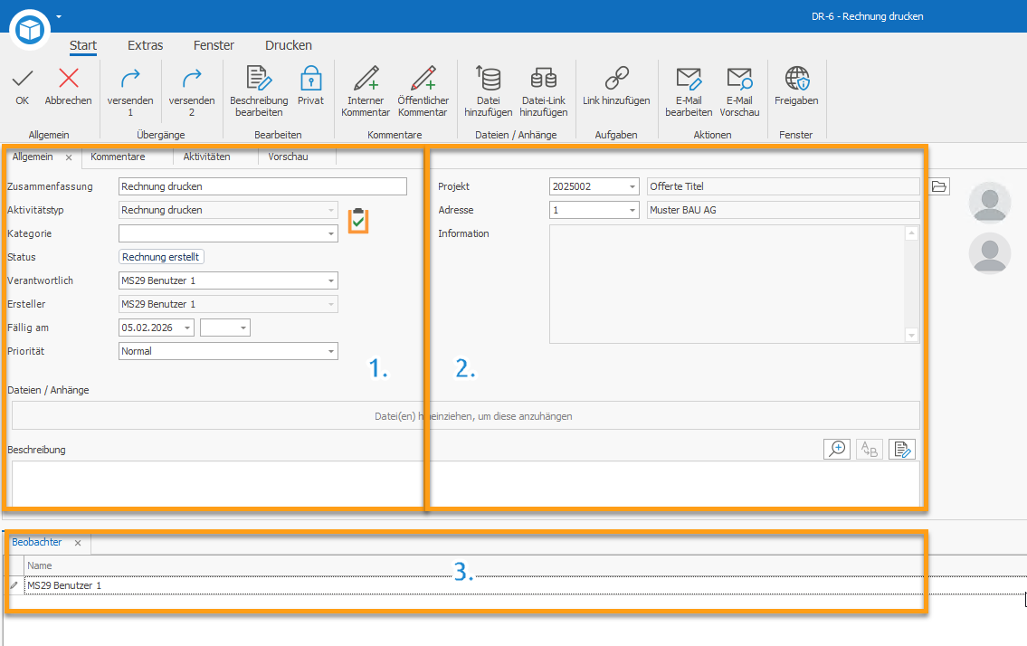Image resolution: width=1027 pixels, height=646 pixels.
Task: Click the Privat lock icon
Action: 310,78
